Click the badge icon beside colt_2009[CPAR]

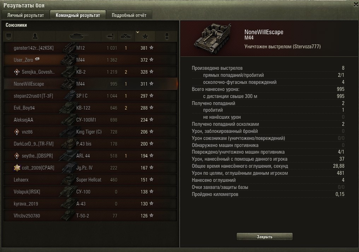coord(17,168)
